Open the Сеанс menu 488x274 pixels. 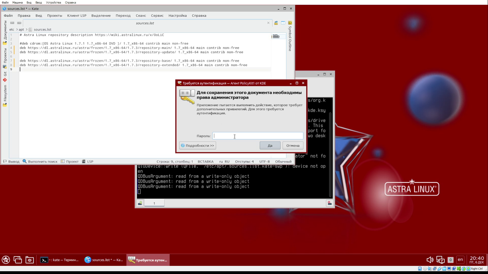[x=141, y=15]
